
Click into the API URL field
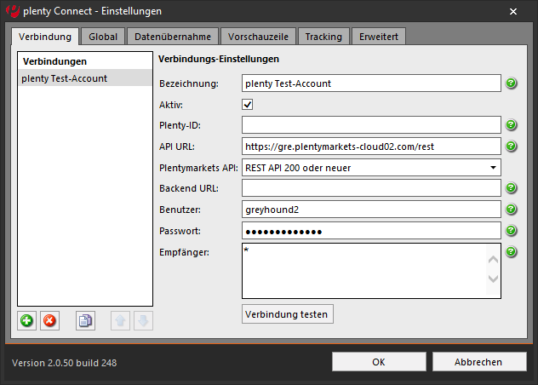[x=372, y=147]
